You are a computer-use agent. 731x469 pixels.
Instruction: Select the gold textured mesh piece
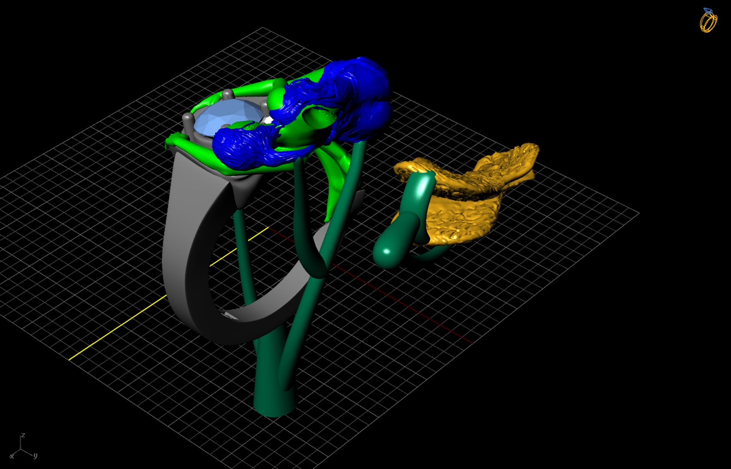(467, 195)
